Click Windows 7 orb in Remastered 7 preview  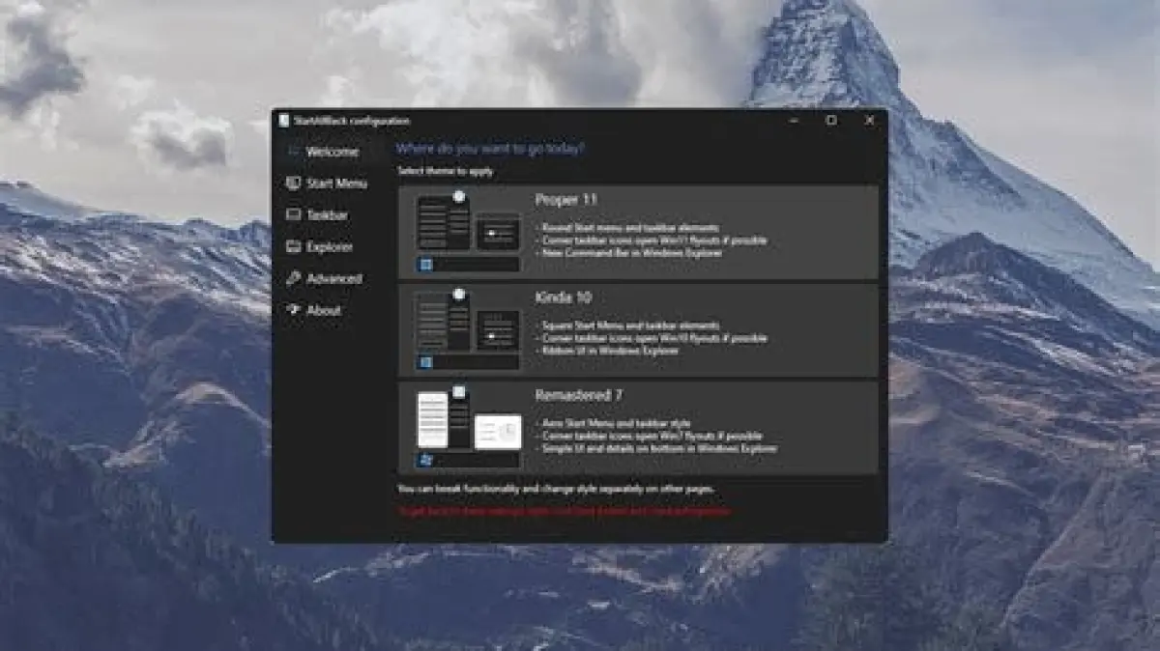425,460
